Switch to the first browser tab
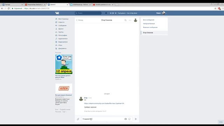Screen dimensions: 224x126 pos(12,5)
